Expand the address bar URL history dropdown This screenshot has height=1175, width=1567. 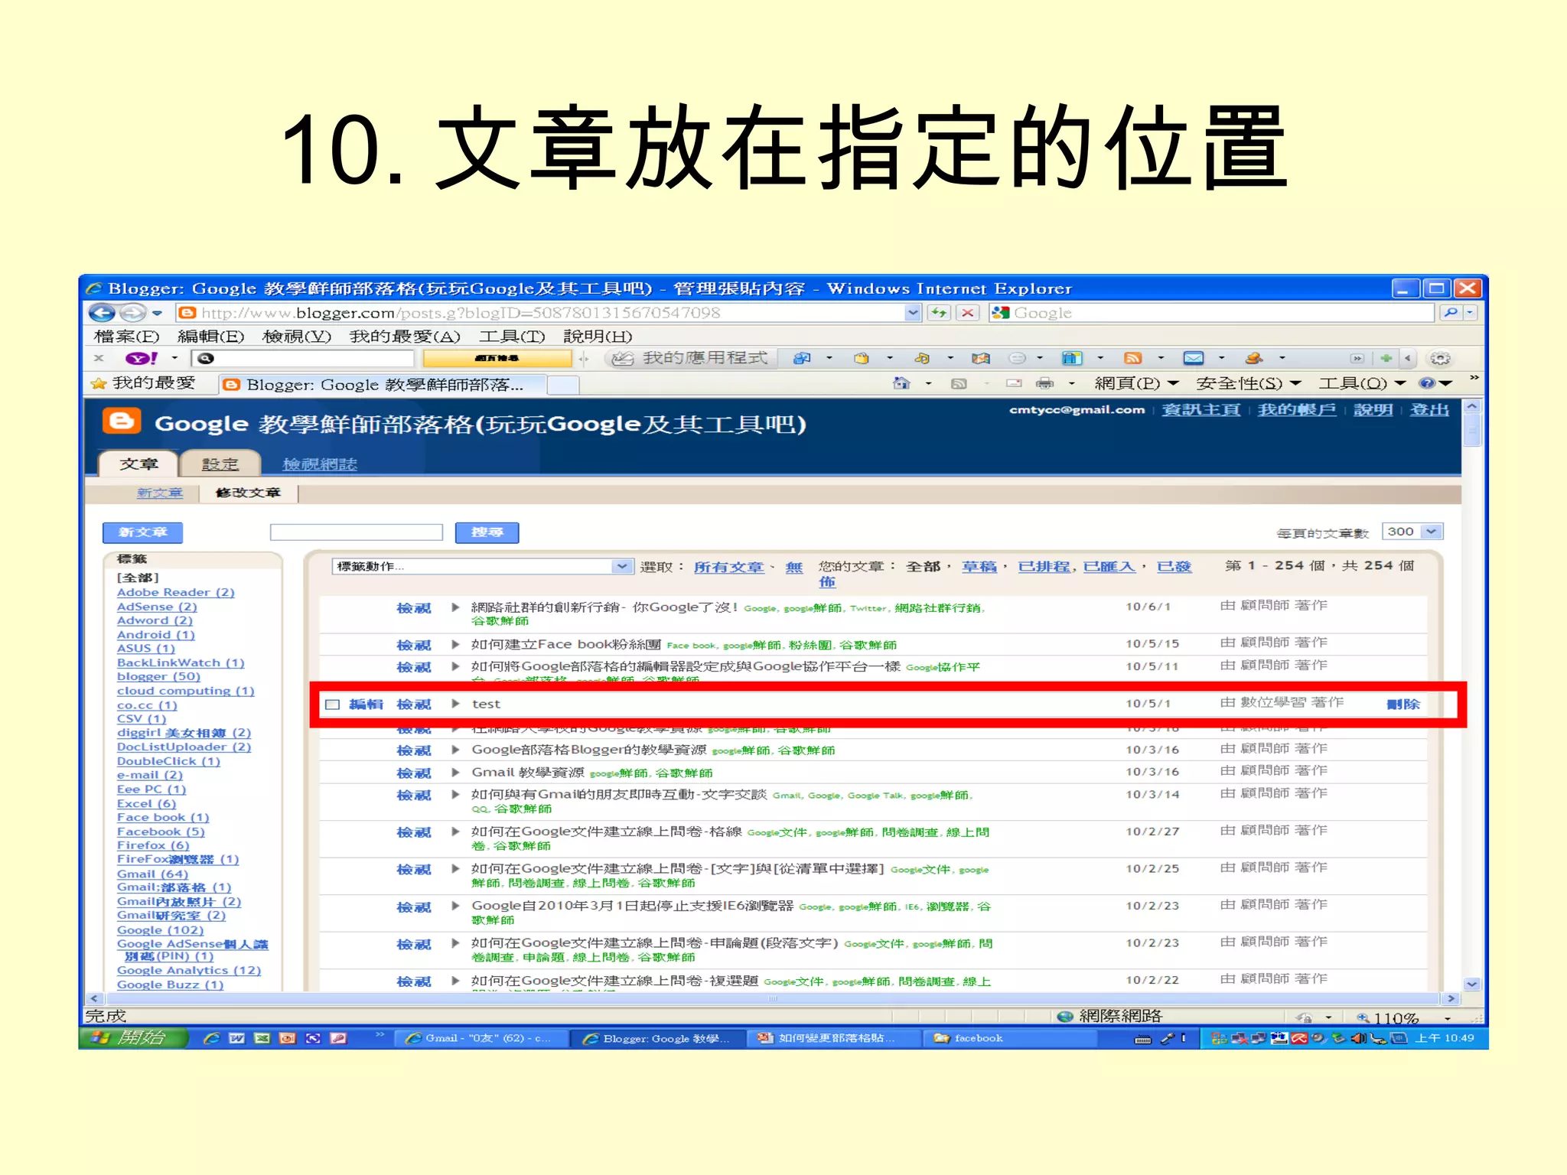912,313
